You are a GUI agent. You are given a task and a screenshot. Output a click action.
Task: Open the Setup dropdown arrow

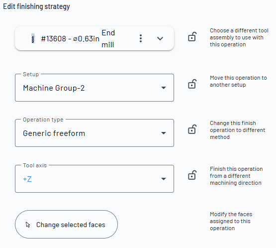point(164,88)
